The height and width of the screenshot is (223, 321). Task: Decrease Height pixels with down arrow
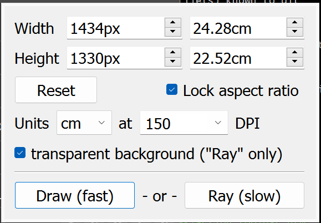coord(173,62)
